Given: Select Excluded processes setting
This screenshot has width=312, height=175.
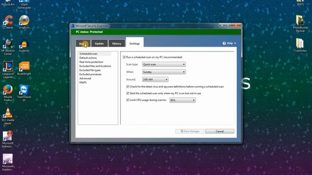Looking at the screenshot, I should 90,74.
